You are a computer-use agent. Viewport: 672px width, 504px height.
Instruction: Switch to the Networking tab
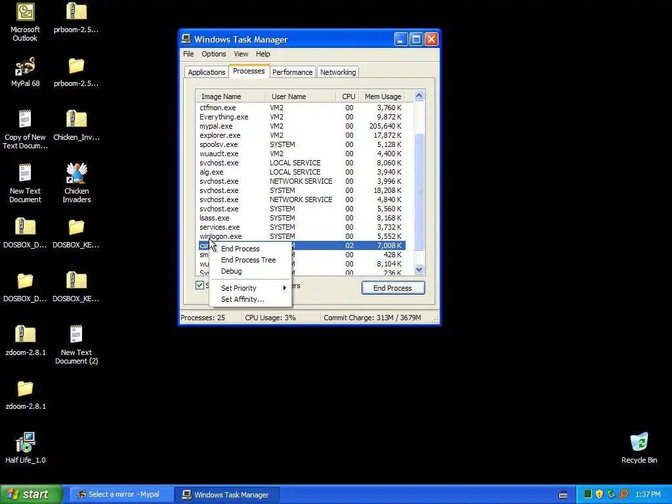(338, 72)
